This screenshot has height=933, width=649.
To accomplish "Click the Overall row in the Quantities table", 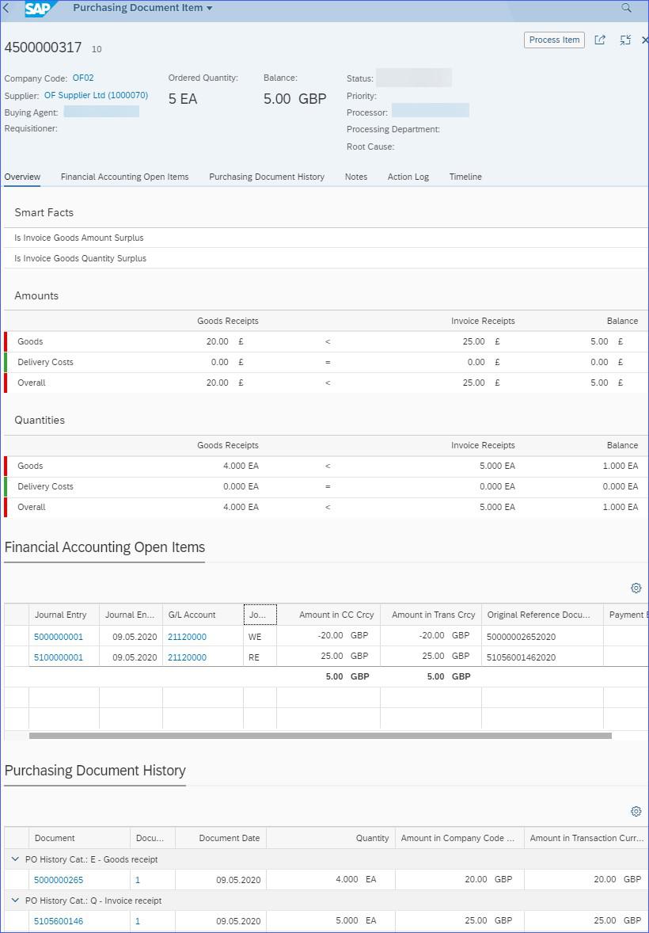I will [324, 507].
